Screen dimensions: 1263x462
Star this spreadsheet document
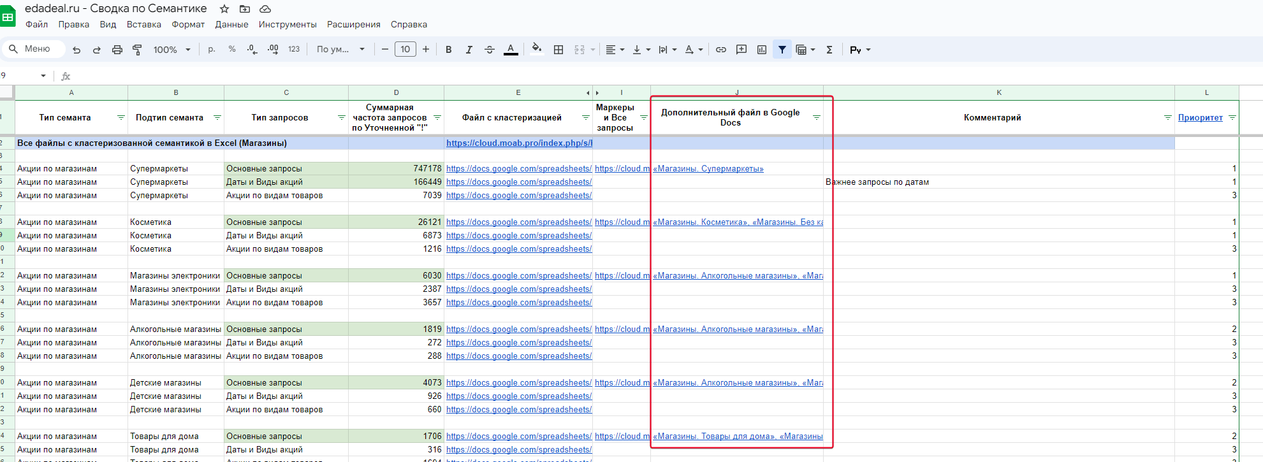tap(224, 9)
